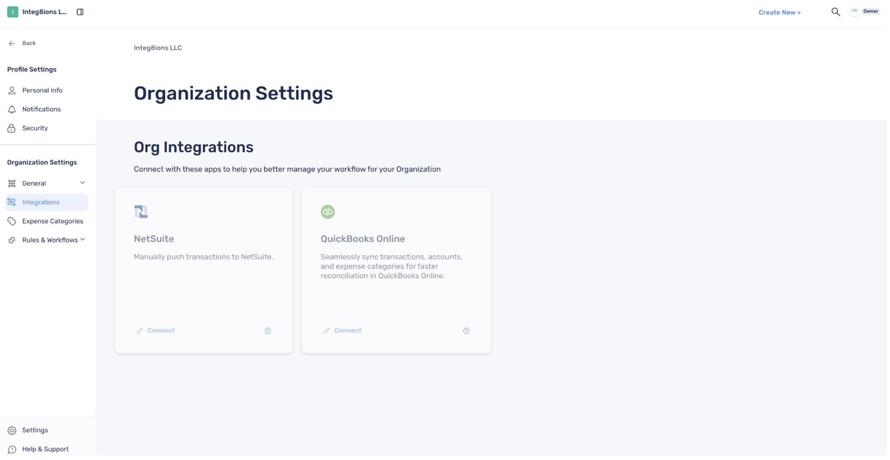Click 'Manually push transactions to NetSuite.' text
The image size is (890, 460).
click(203, 257)
